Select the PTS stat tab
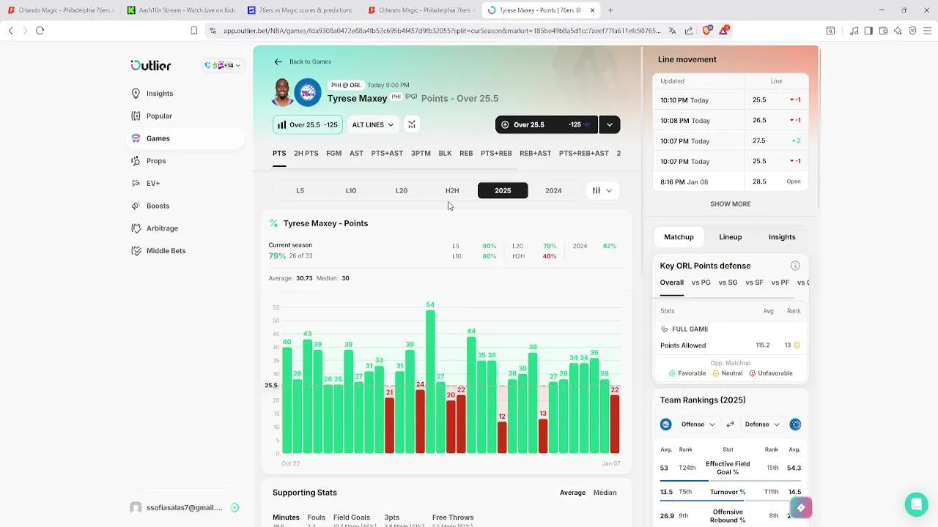 [279, 153]
